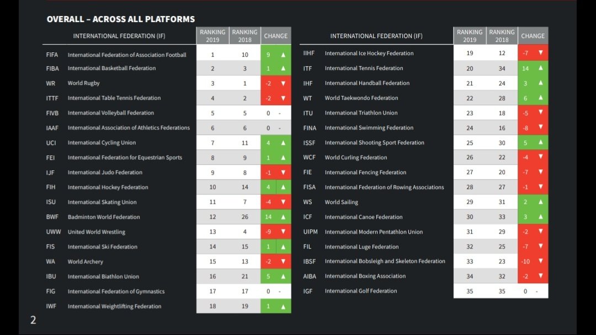Screen dimensions: 596x335
Task: Click 'International Basketball Federation'
Action: 111,68
